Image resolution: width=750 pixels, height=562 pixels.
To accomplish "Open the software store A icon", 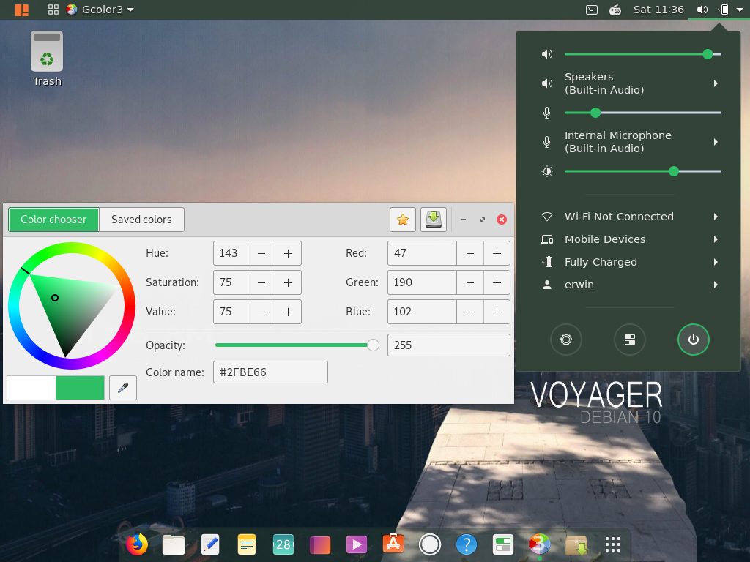I will click(393, 544).
